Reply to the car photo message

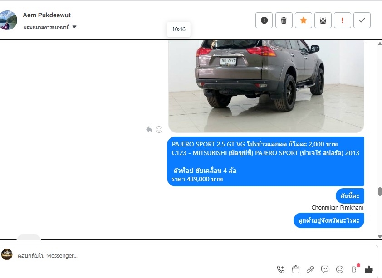(x=149, y=130)
